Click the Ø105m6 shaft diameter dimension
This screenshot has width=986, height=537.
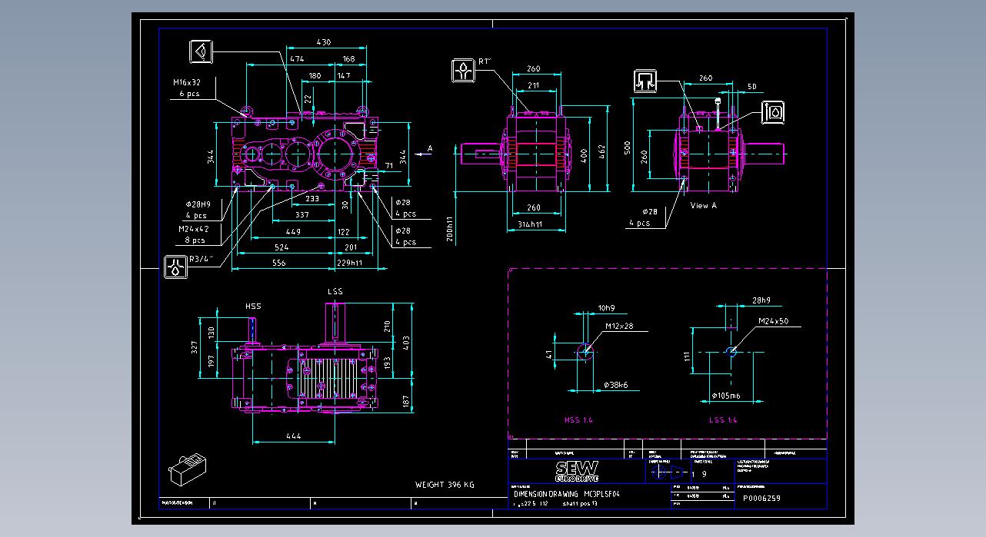(x=726, y=396)
